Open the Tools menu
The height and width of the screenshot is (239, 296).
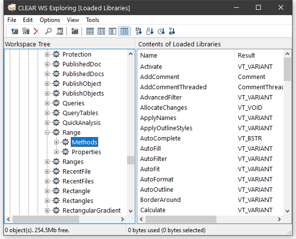click(x=92, y=20)
